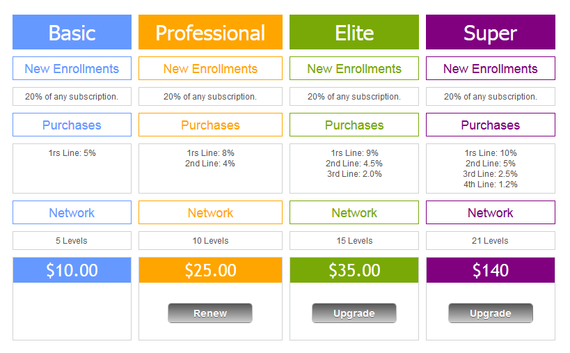Image resolution: width=570 pixels, height=353 pixels.
Task: Click the $10.00 Basic price banner
Action: click(72, 270)
